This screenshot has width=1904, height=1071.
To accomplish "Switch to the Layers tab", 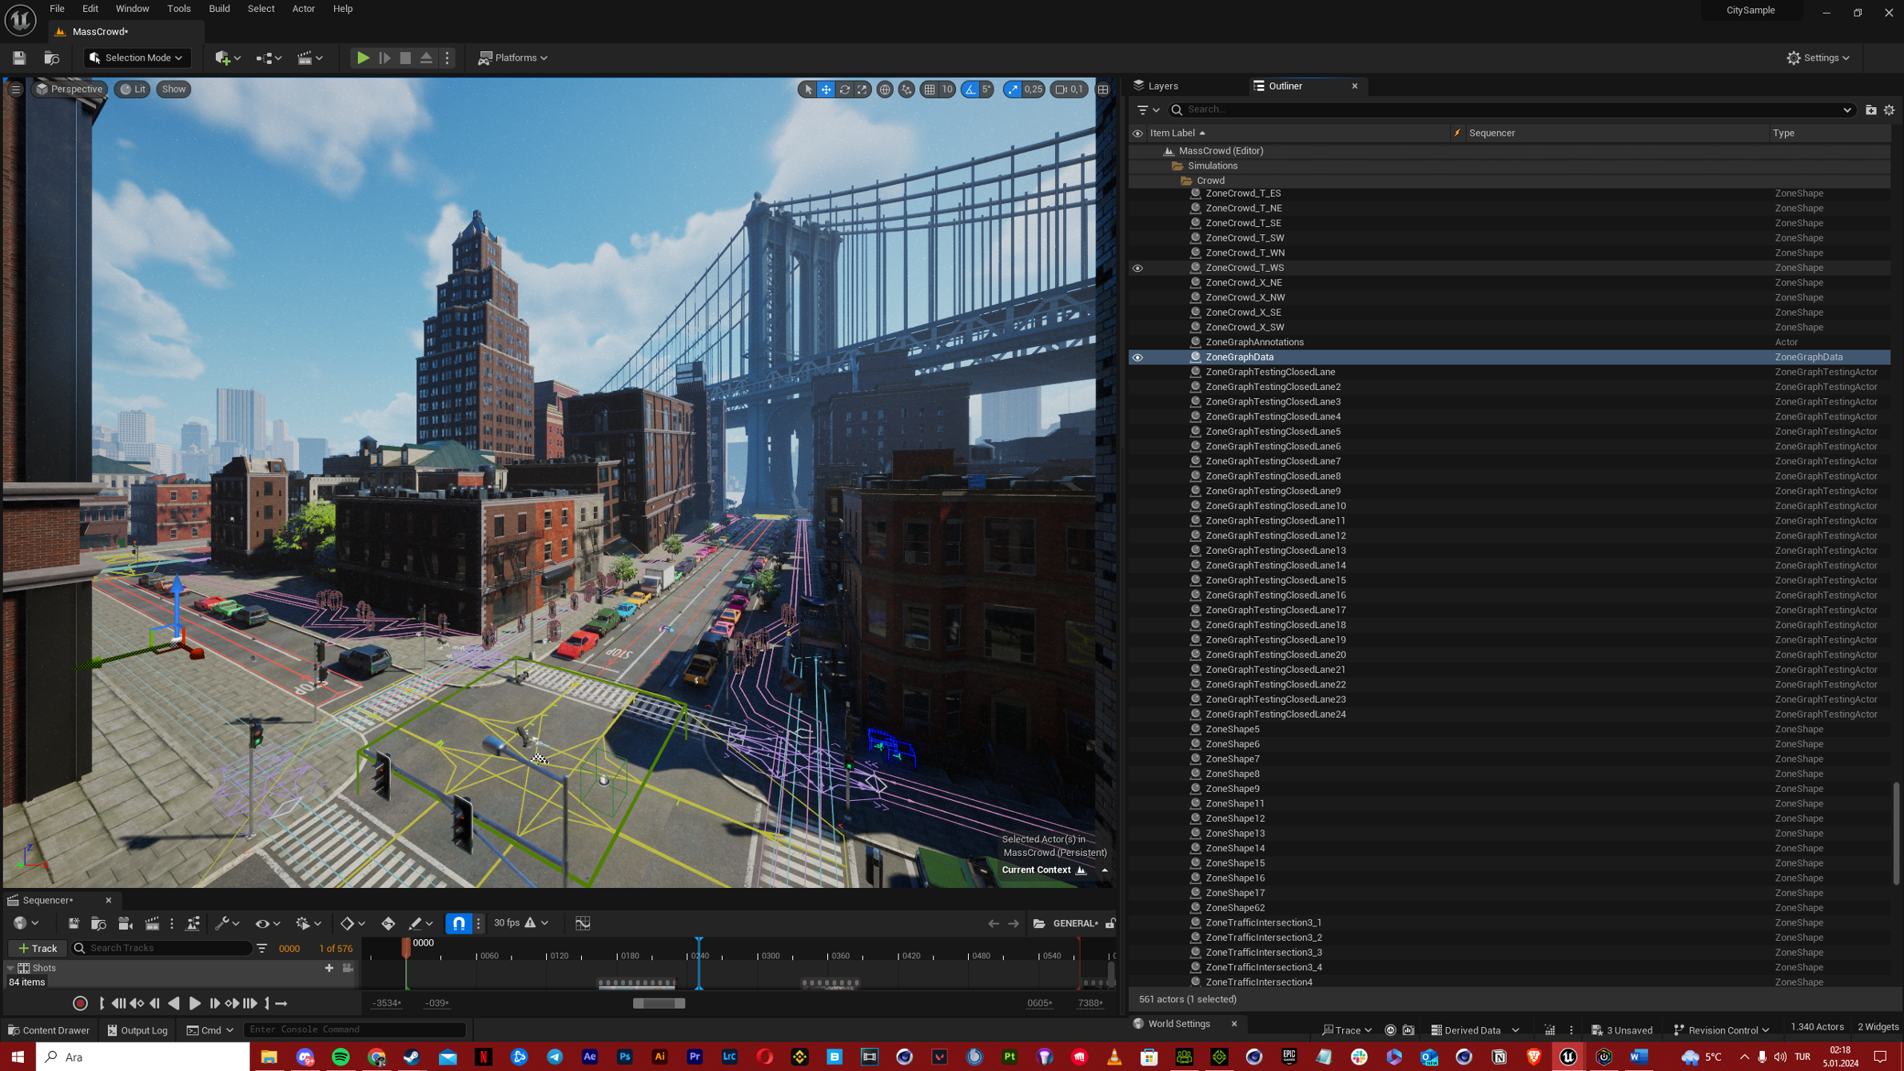I will [x=1161, y=86].
